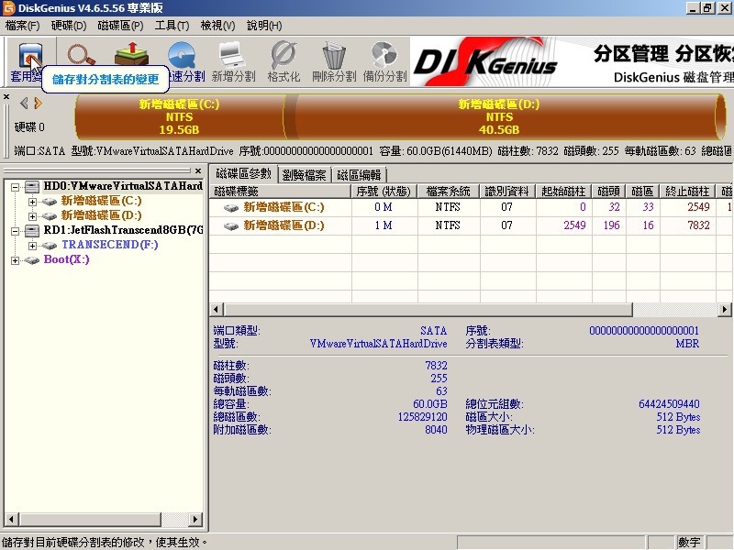Click the Backup Partition (備份分割) icon
Viewport: 734px width, 550px height.
click(x=384, y=60)
